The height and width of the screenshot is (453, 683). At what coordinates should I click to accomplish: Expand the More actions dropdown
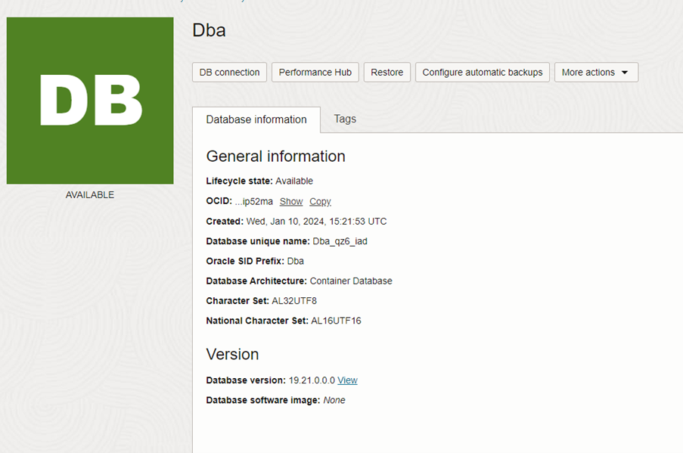596,73
